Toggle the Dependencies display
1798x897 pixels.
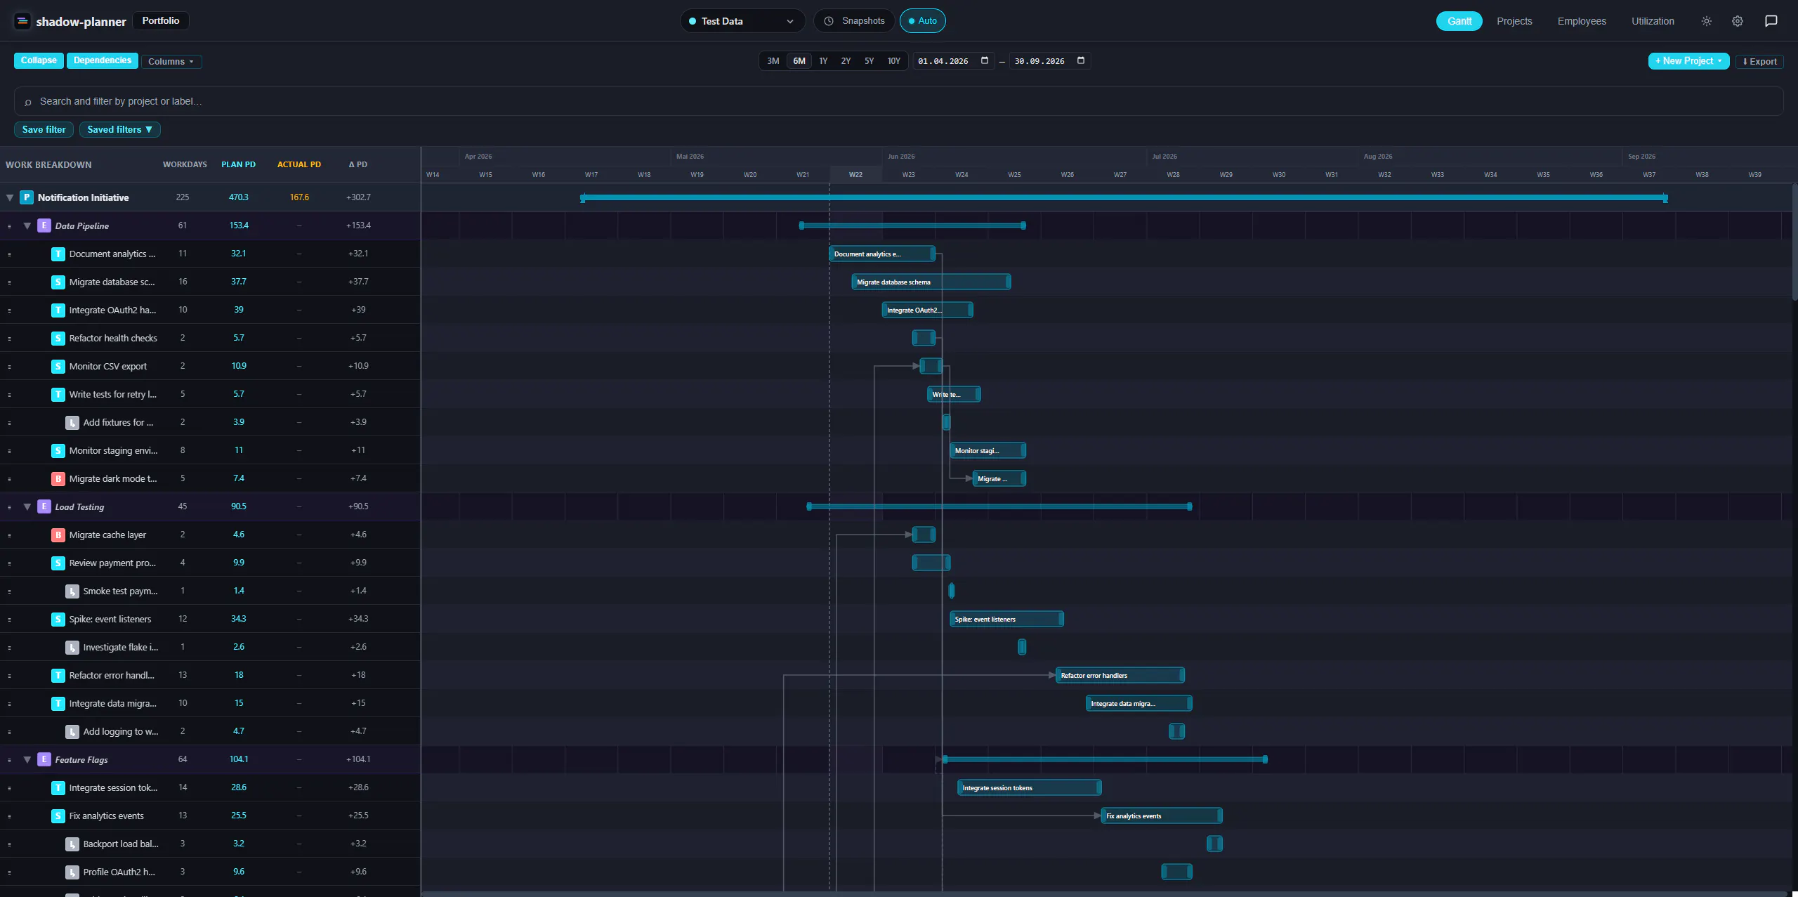coord(102,60)
